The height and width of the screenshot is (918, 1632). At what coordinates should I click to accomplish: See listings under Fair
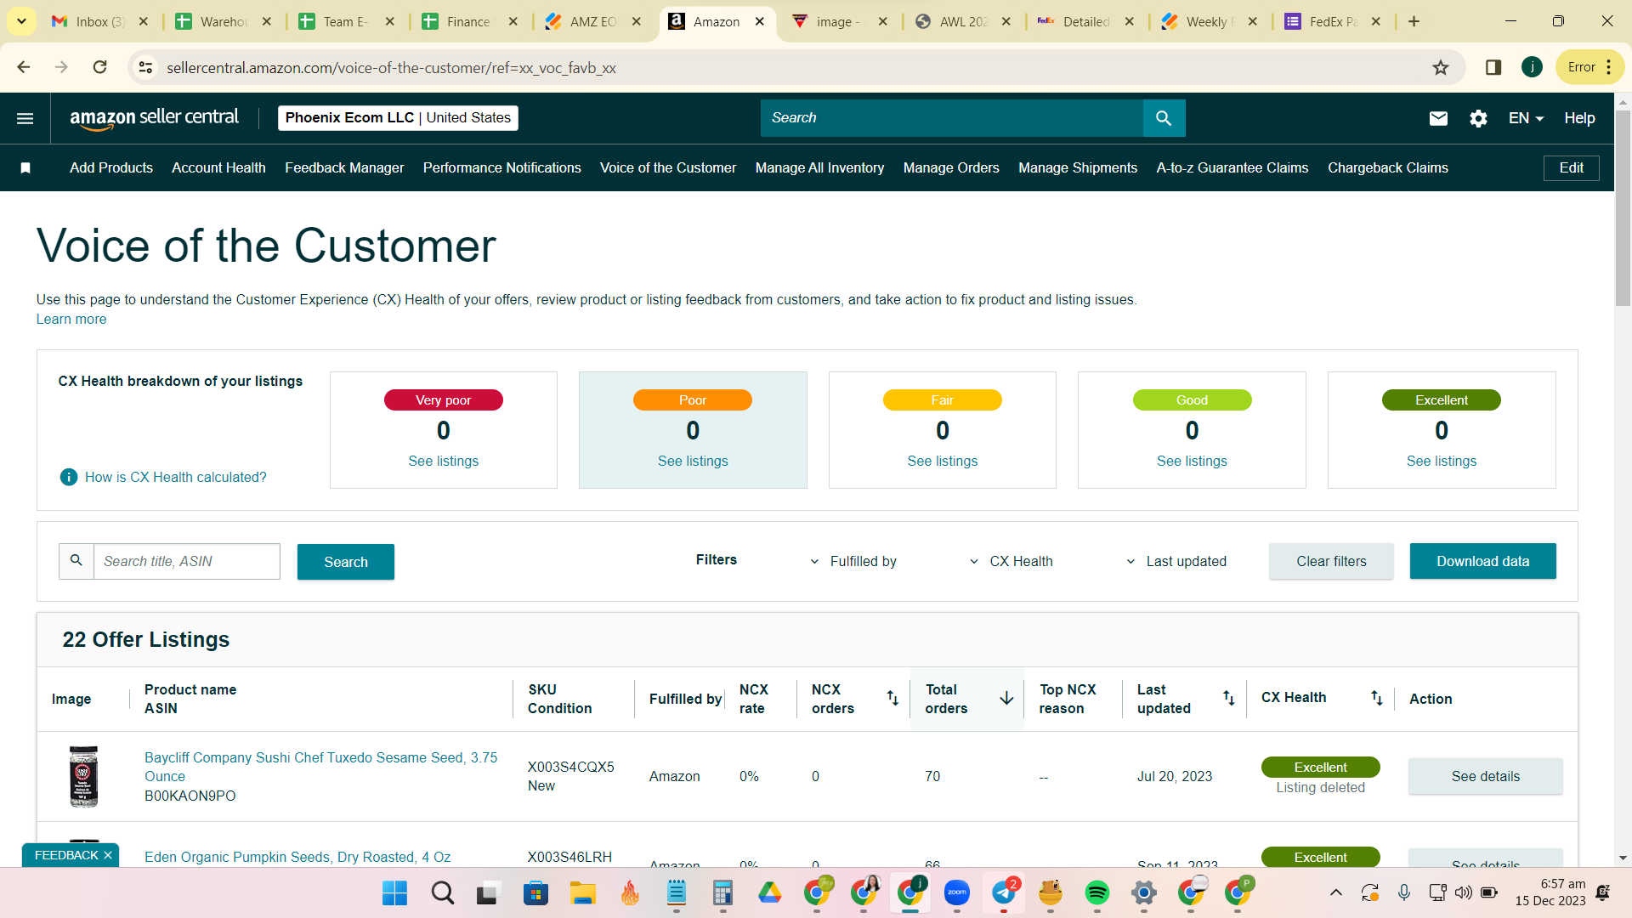coord(942,461)
